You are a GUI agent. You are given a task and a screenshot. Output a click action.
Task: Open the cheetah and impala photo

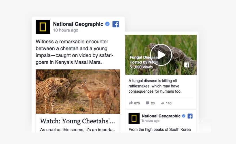(78, 92)
